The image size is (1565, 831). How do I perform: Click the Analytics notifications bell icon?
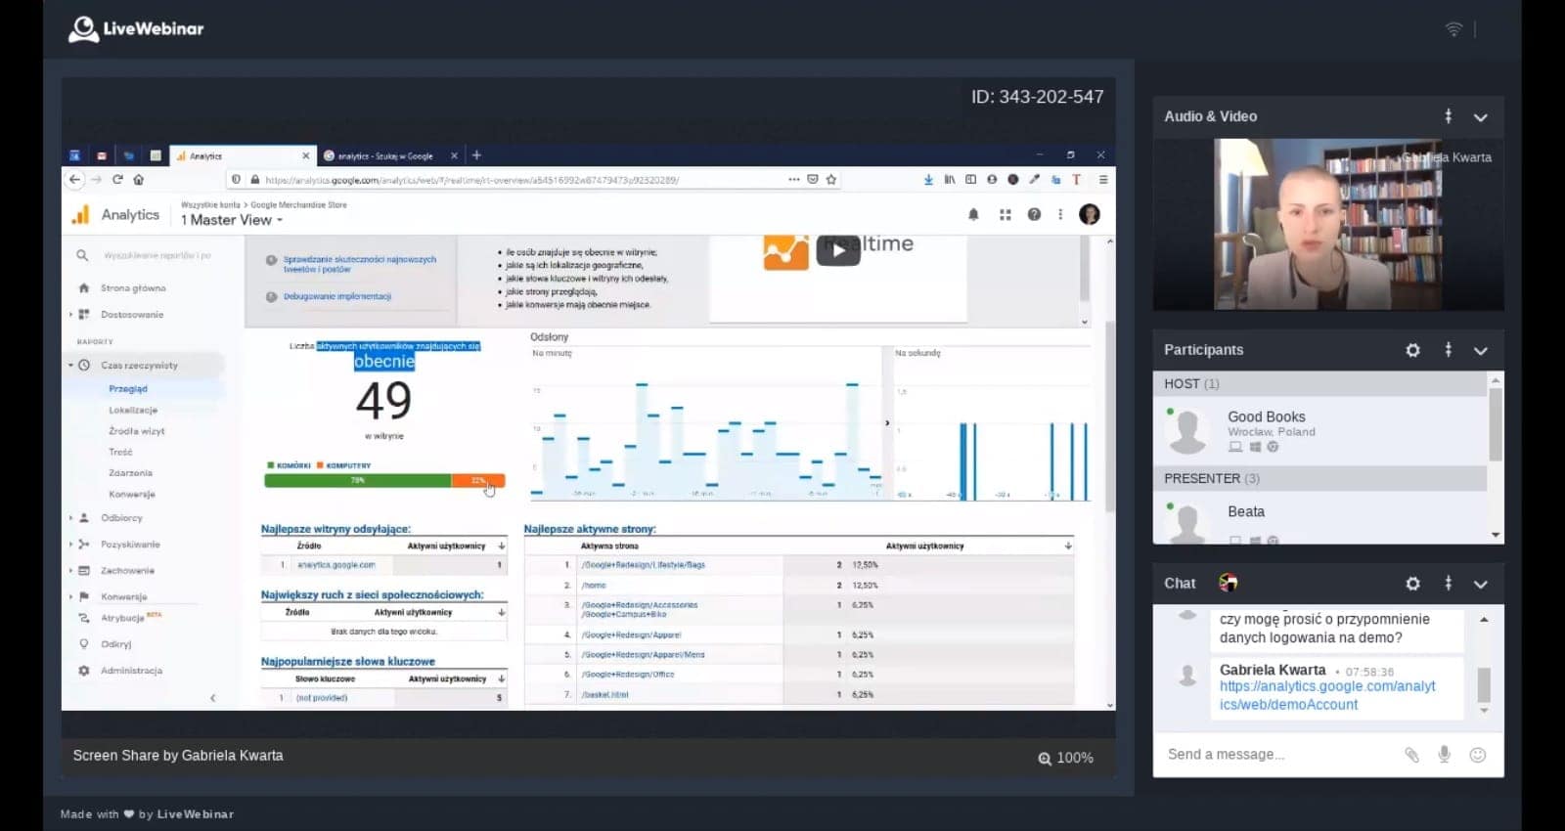973,215
